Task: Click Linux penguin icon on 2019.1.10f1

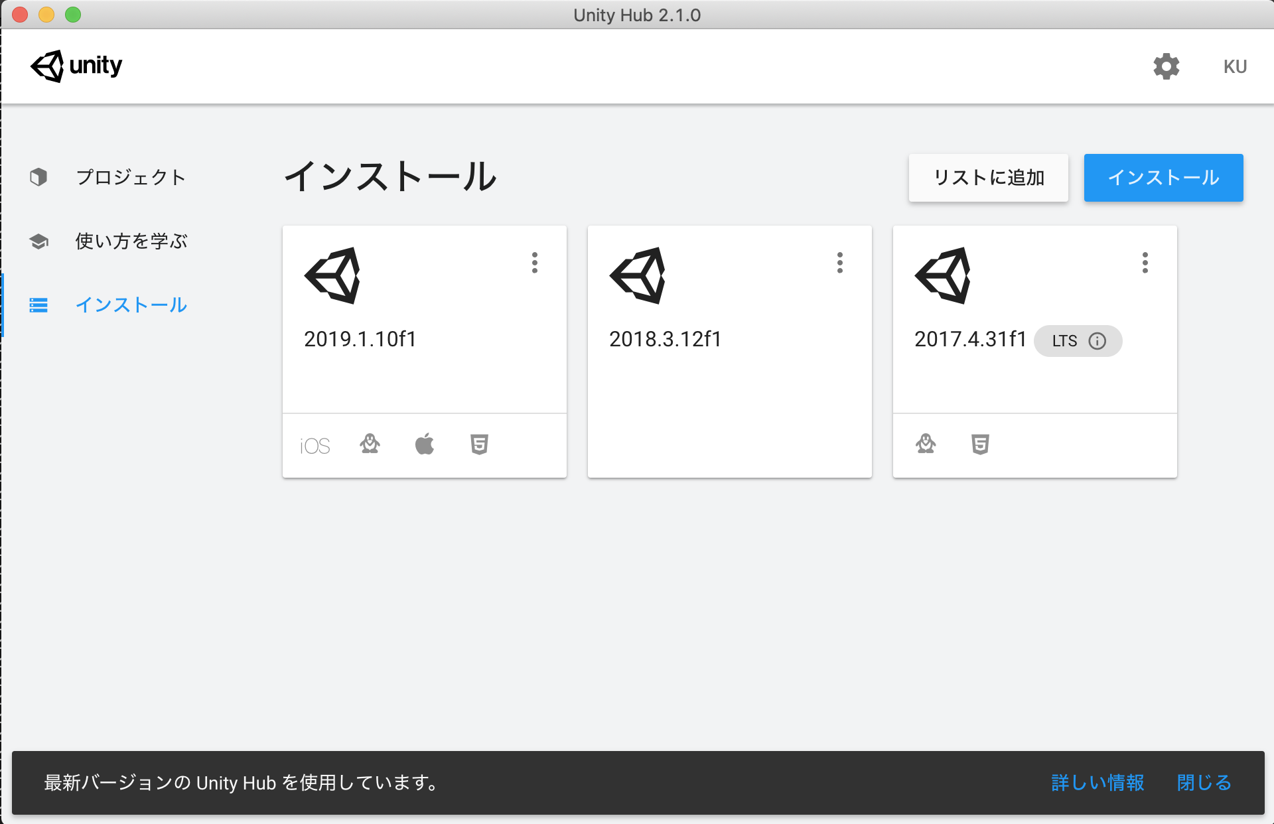Action: (x=370, y=444)
